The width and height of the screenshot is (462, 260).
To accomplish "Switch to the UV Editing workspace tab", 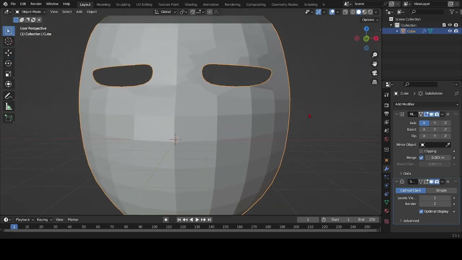I will click(x=144, y=4).
